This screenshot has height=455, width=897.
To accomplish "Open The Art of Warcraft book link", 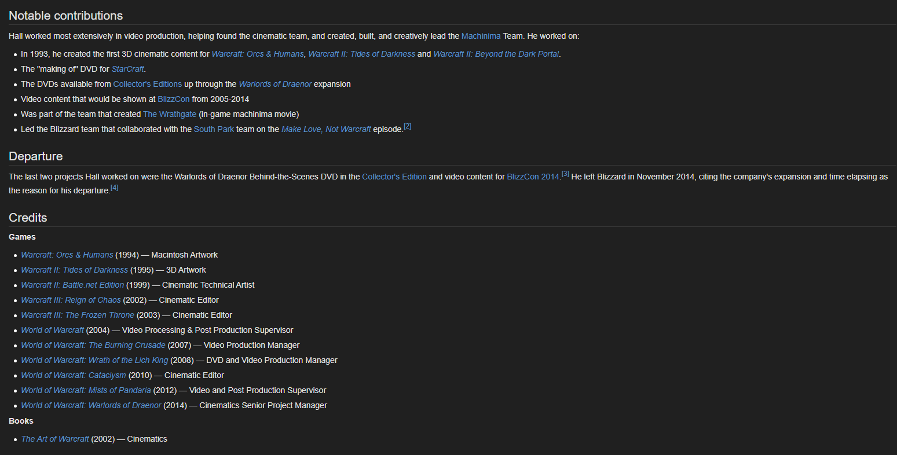I will (55, 439).
